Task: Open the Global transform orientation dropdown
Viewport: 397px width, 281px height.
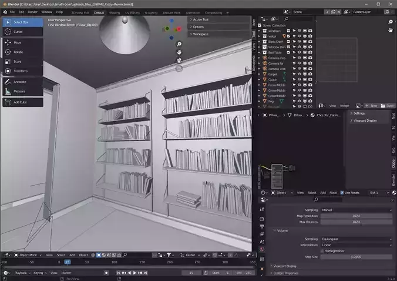Action: point(190,255)
